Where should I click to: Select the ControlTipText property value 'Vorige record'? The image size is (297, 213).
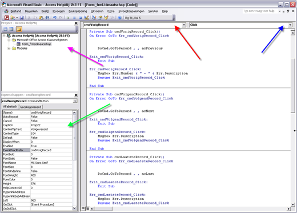point(51,129)
